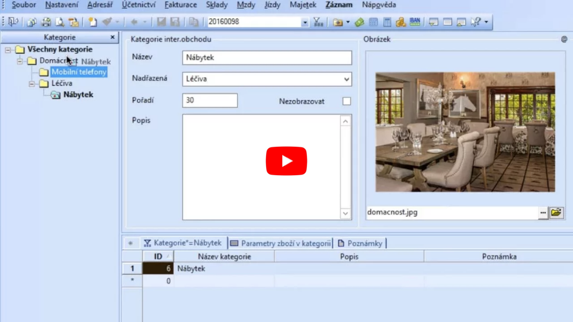
Task: Switch to Parametry zboží v kategorii tab
Action: (x=280, y=243)
